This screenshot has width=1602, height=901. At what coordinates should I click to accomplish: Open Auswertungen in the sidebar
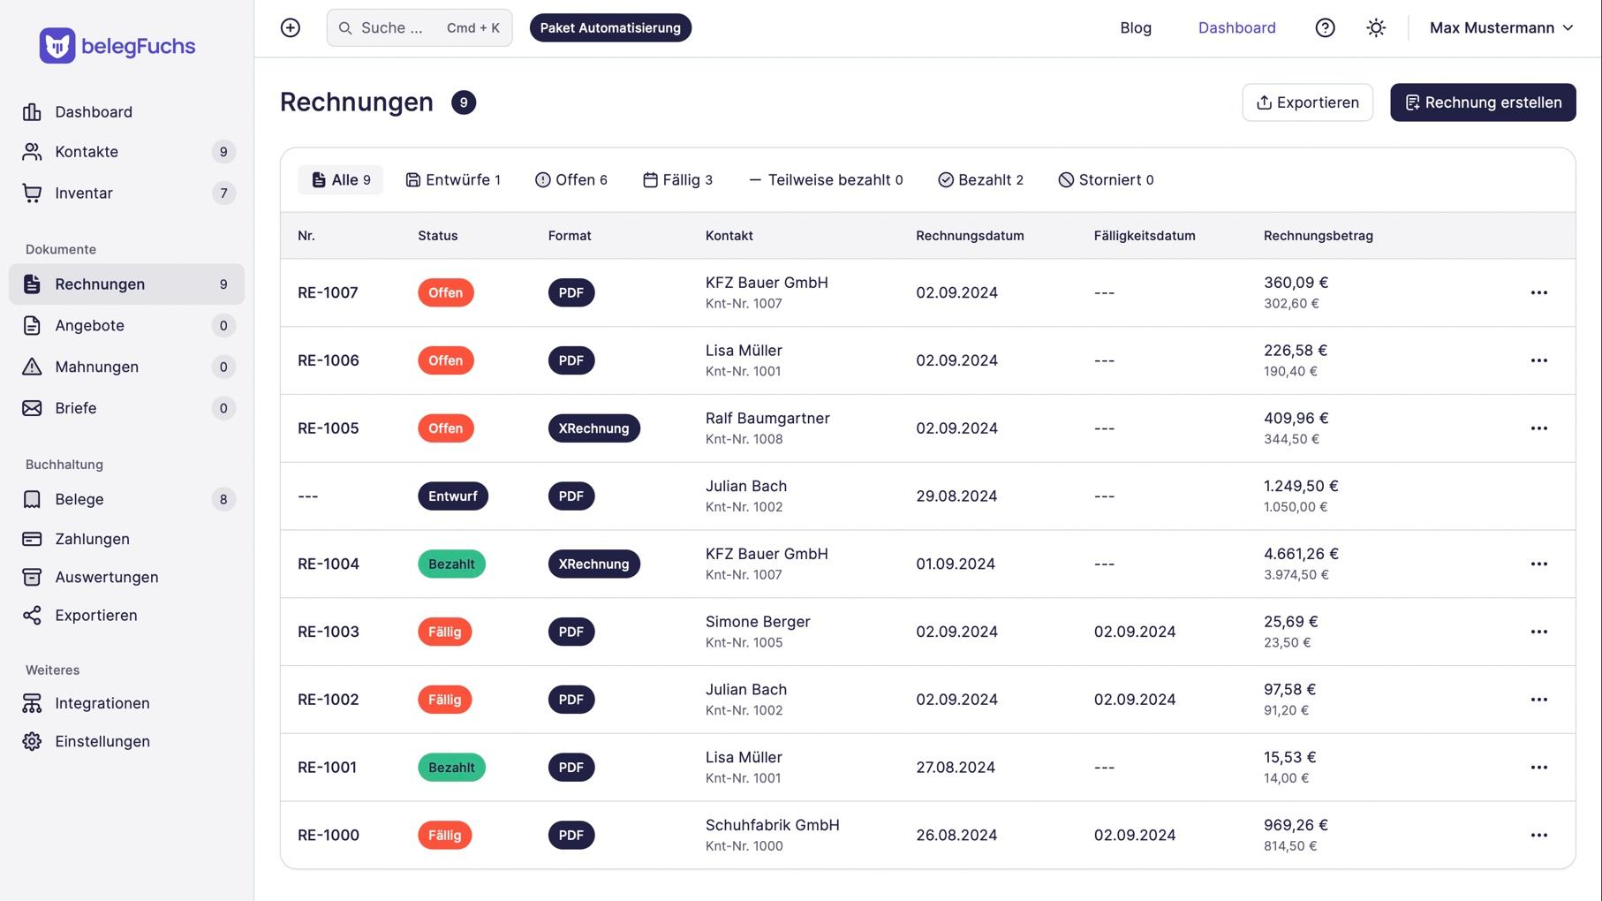126,578
